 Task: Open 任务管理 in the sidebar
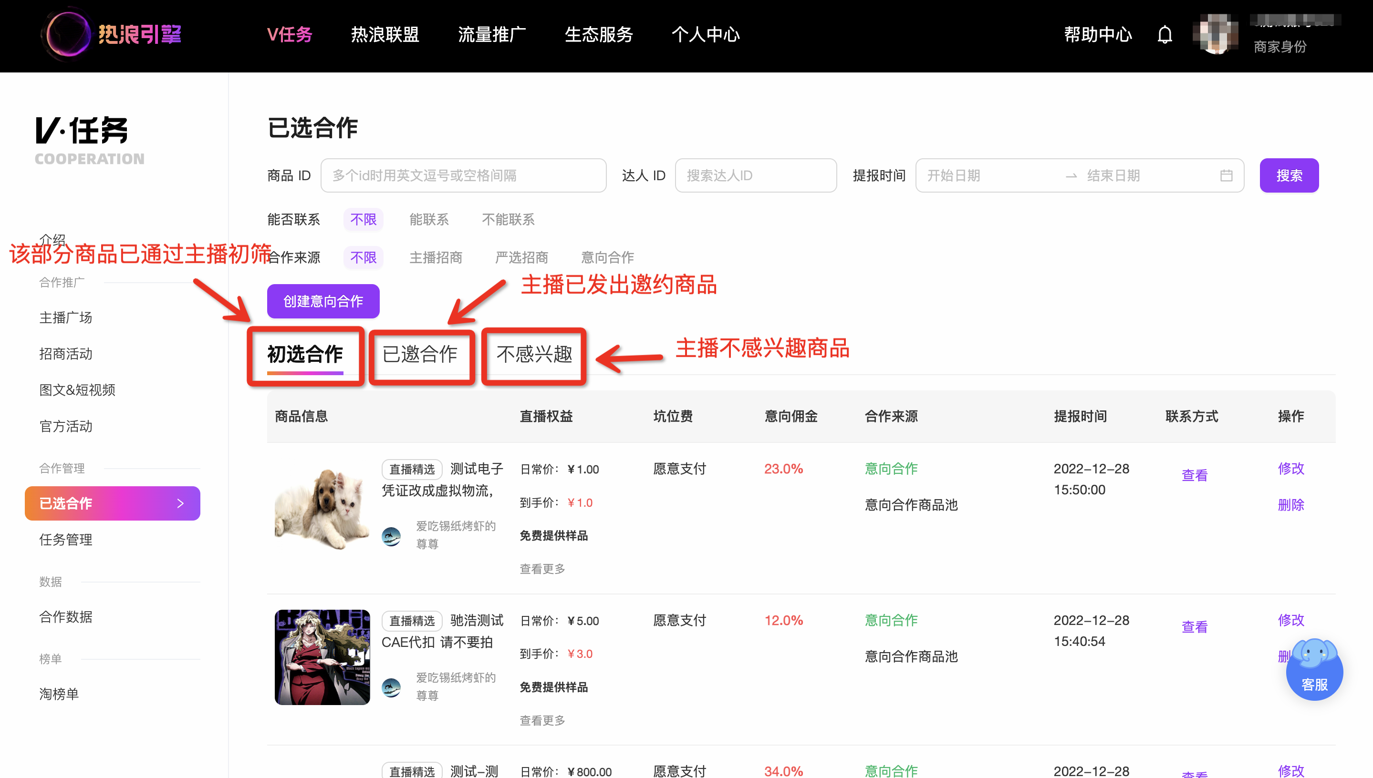(66, 540)
